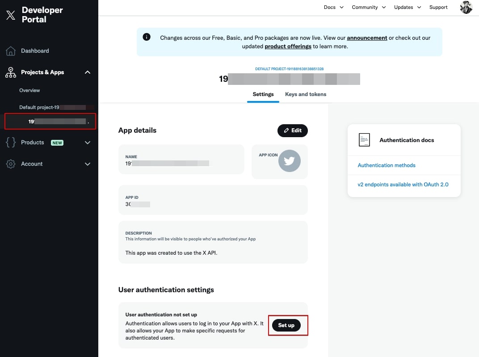
Task: Expand the Account section chevron
Action: click(x=88, y=164)
